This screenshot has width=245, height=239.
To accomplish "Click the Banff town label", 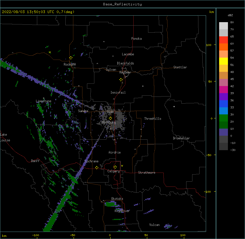I will tap(35, 161).
